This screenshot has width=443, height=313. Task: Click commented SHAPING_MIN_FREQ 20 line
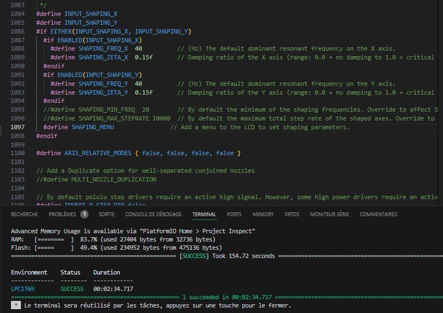96,109
